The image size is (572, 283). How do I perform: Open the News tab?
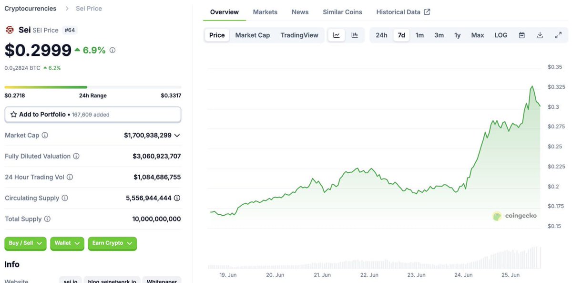[300, 12]
